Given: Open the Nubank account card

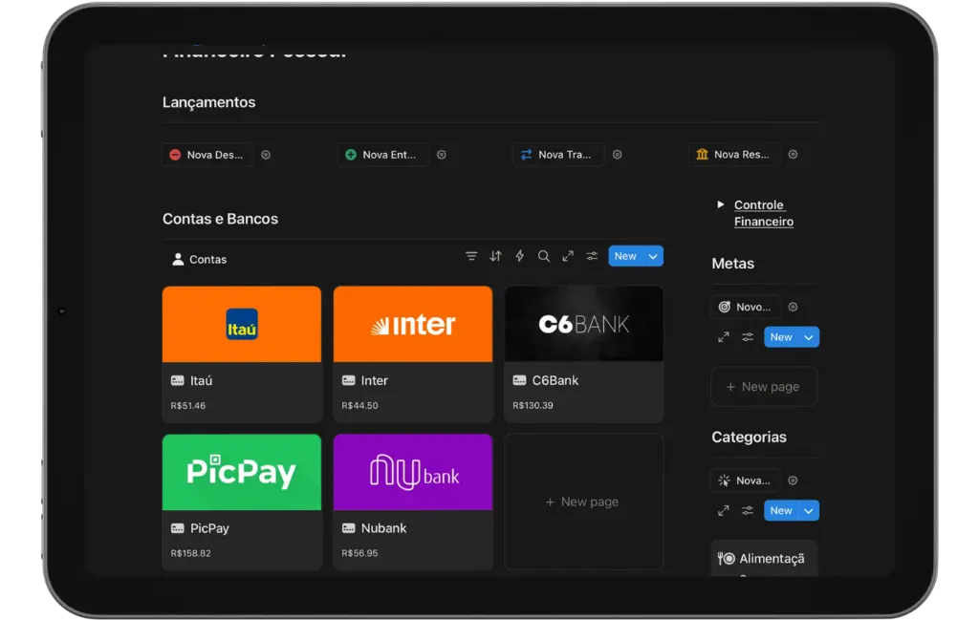Looking at the screenshot, I should coord(413,502).
